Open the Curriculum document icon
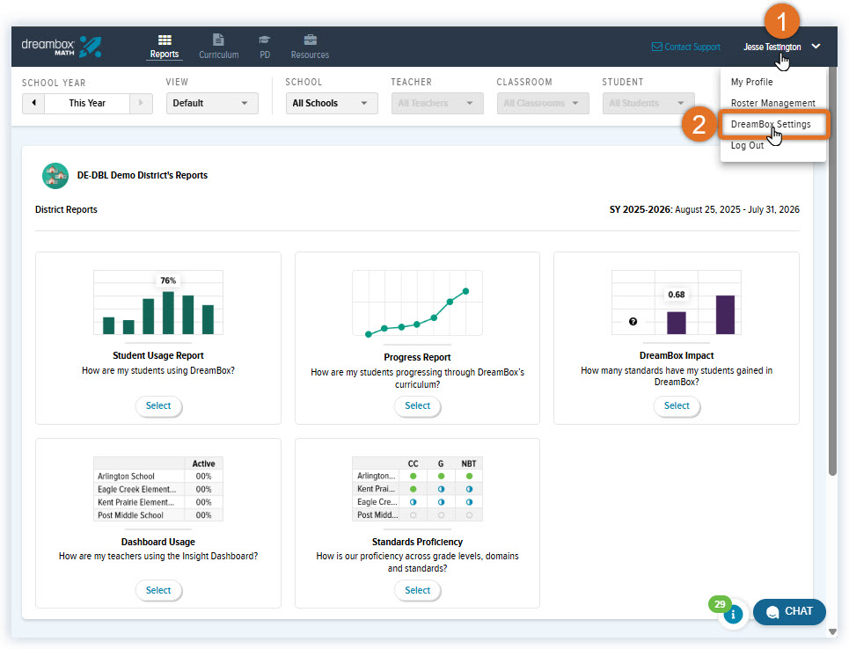Viewport: 849px width, 649px height. point(218,40)
